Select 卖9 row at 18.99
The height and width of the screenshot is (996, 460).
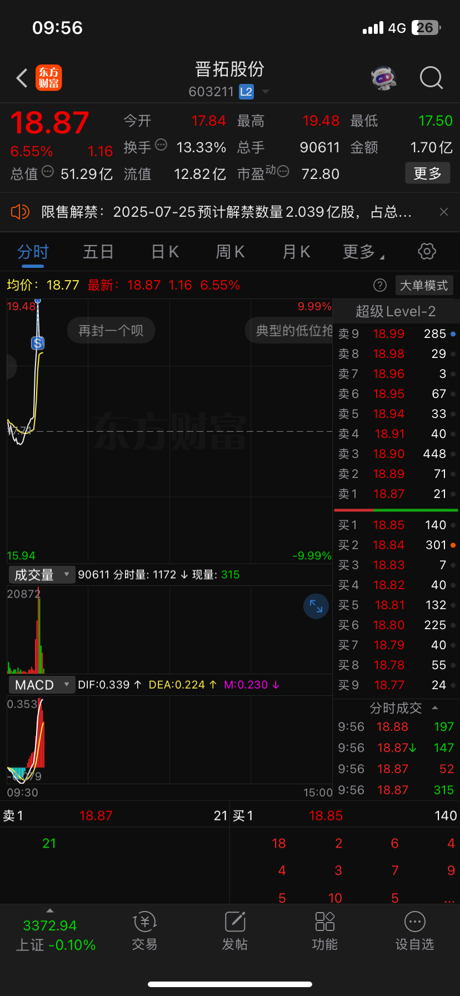(397, 333)
